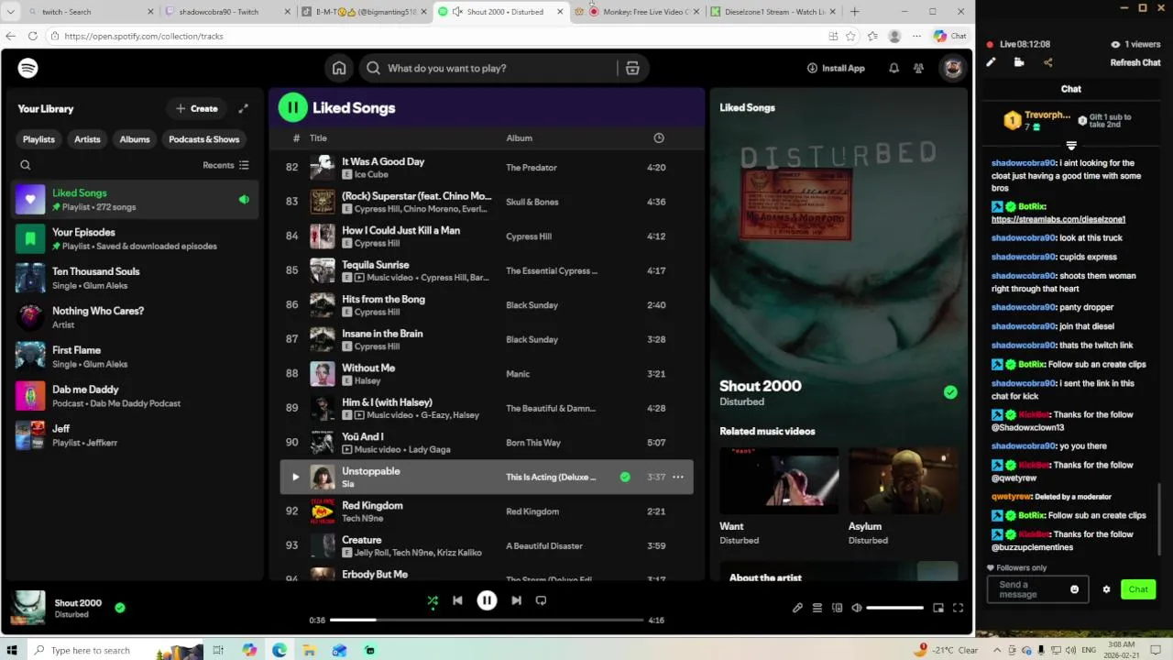Screen dimensions: 1173x660
Task: Open the Spotify home button
Action: point(339,68)
